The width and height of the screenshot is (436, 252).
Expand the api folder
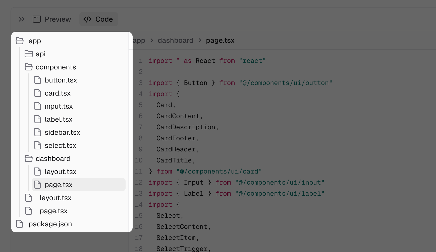coord(40,54)
